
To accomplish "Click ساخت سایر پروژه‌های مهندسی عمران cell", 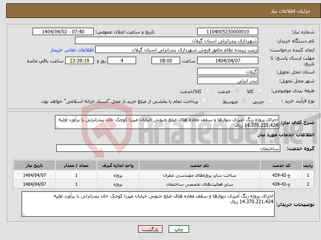I will coord(200,175).
